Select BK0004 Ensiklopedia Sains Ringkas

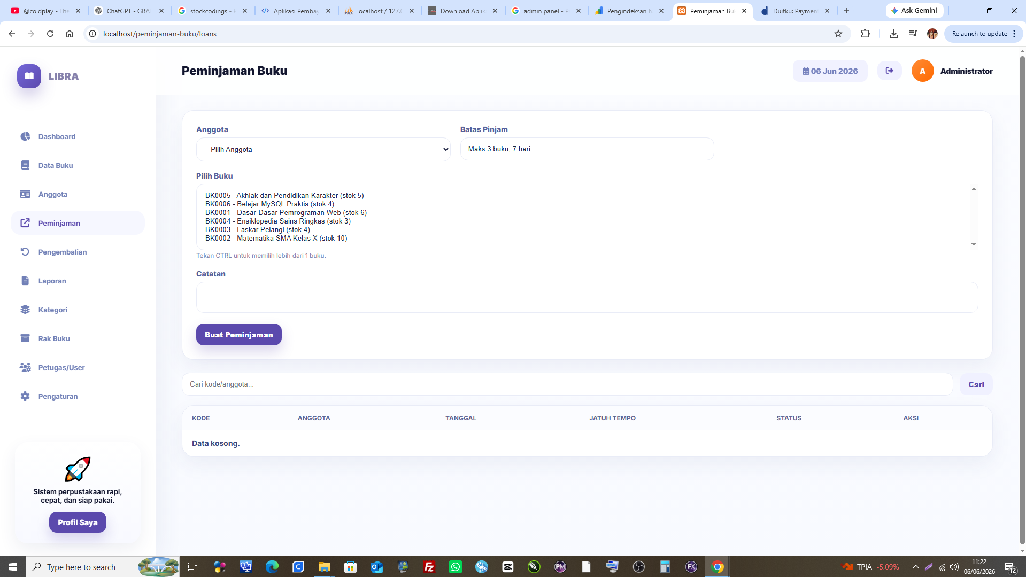tap(278, 221)
